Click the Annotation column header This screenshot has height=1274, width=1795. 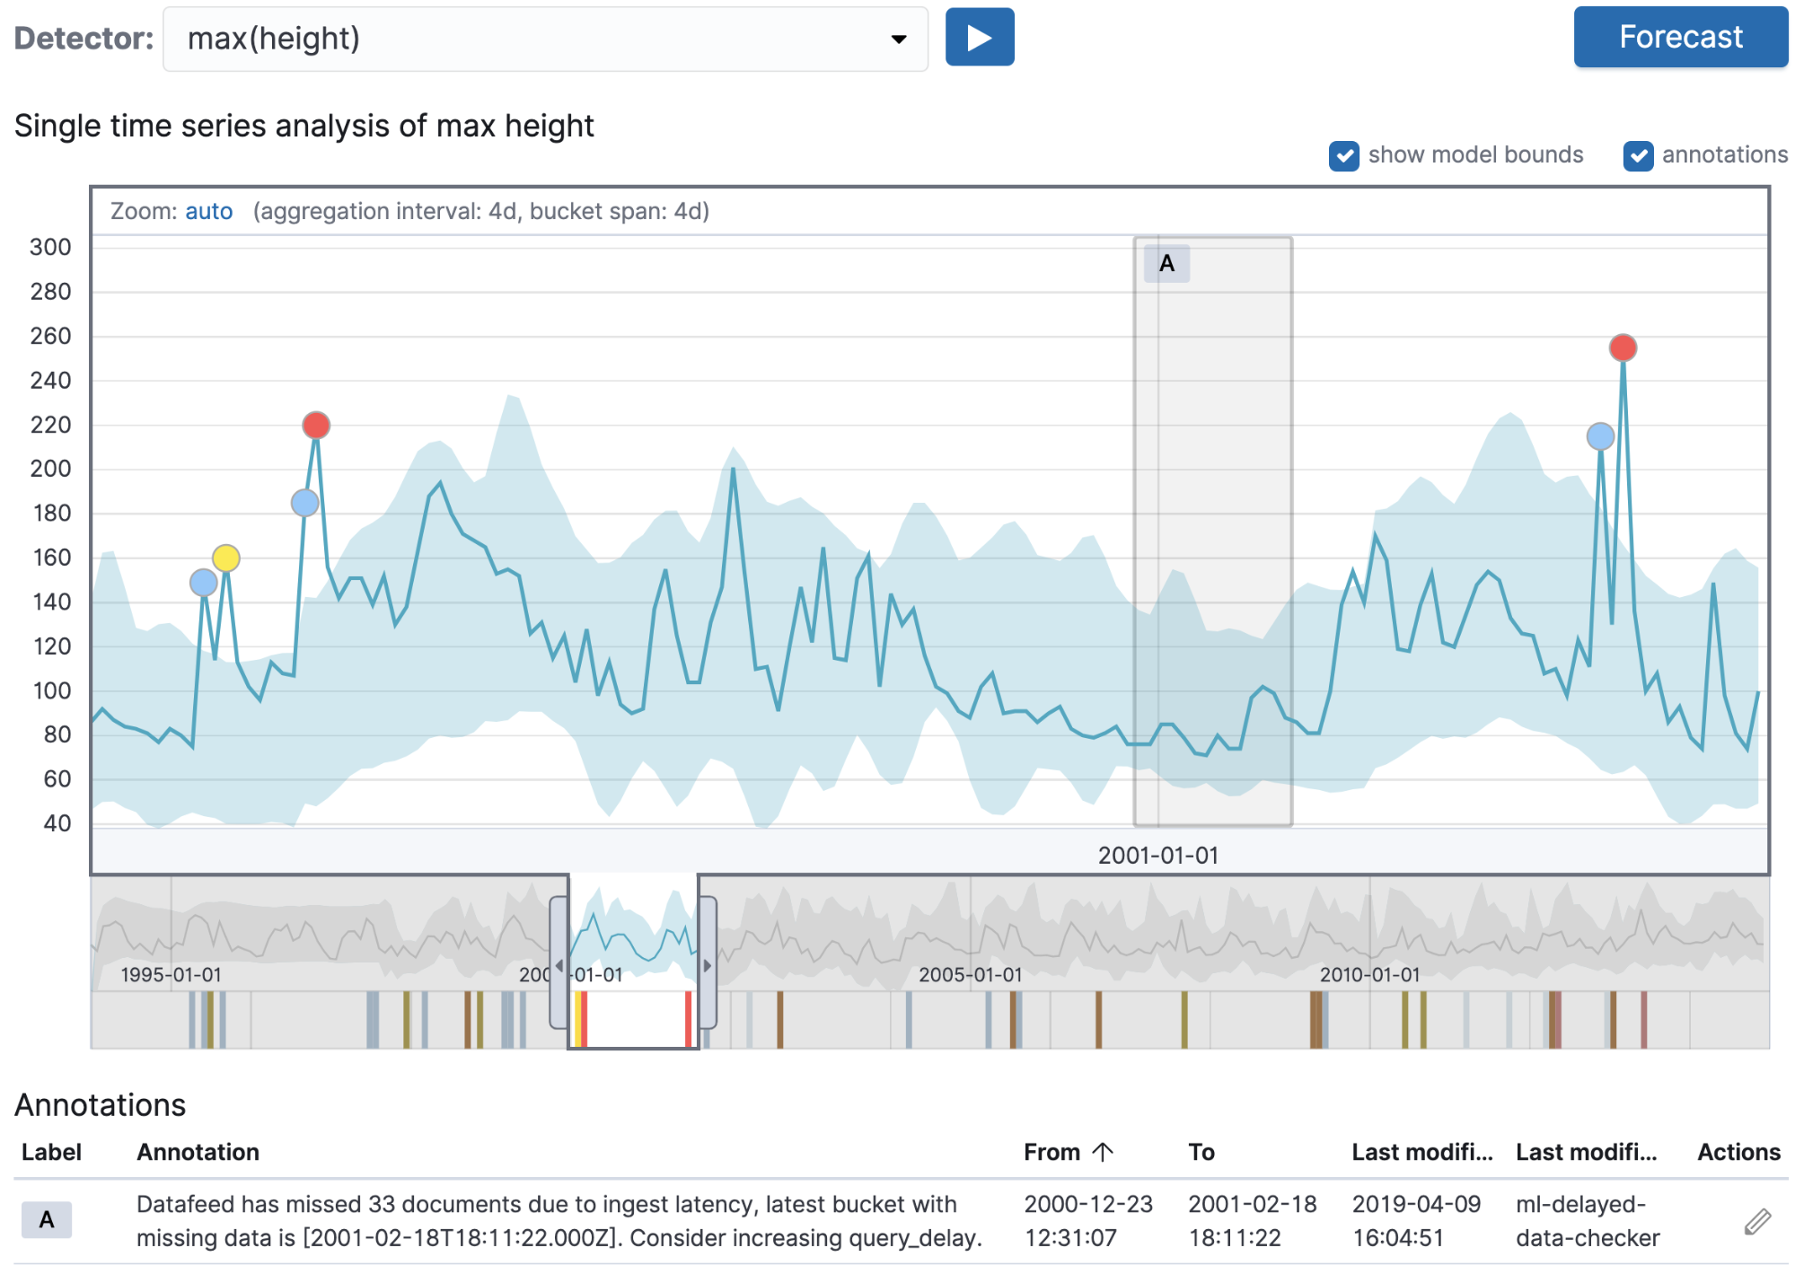(x=198, y=1152)
